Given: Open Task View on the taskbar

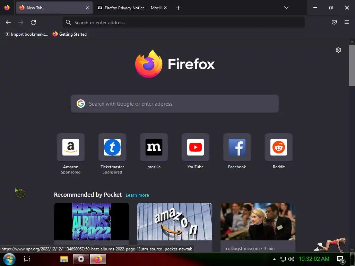Looking at the screenshot, I should (27, 259).
